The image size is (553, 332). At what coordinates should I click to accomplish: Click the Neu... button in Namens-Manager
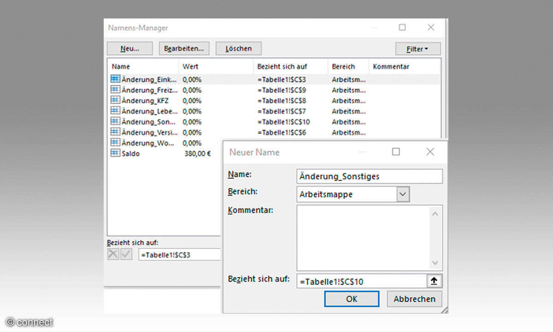130,48
